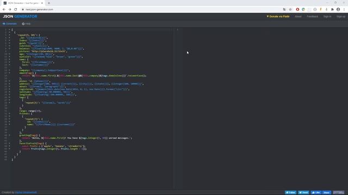Reload the page with the refresh icon
348x195 pixels.
pos(16,10)
